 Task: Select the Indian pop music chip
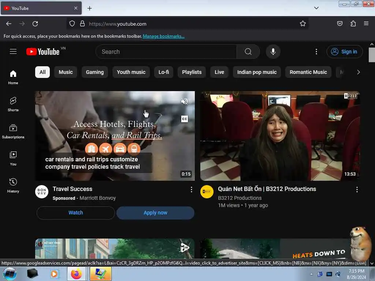point(257,72)
